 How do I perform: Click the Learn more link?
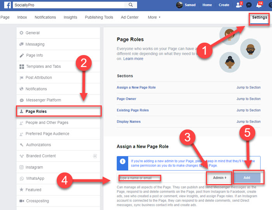[x=133, y=59]
